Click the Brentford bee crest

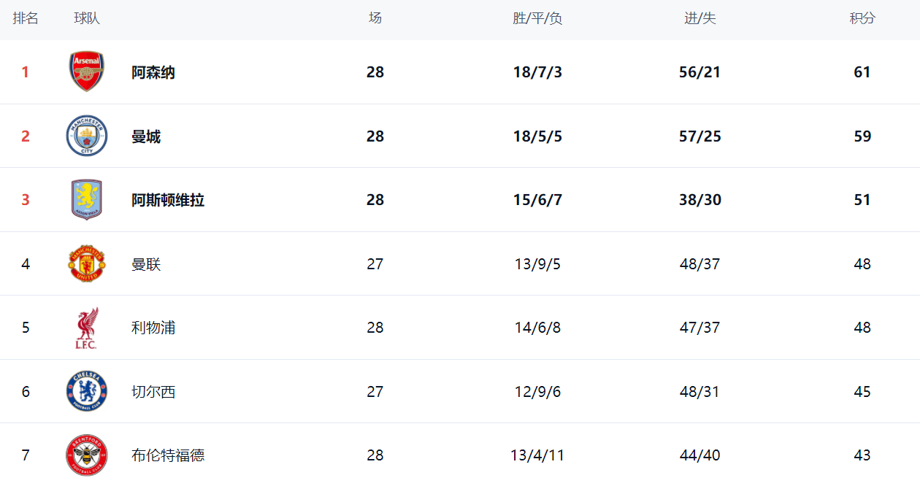(x=87, y=455)
